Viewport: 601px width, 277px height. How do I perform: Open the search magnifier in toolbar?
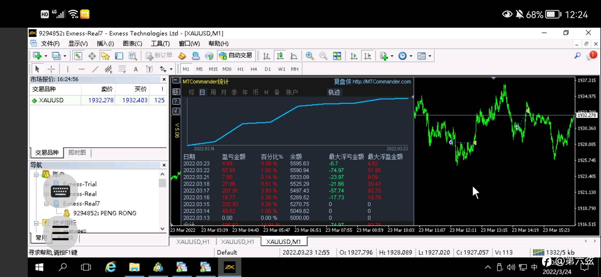coord(577,56)
